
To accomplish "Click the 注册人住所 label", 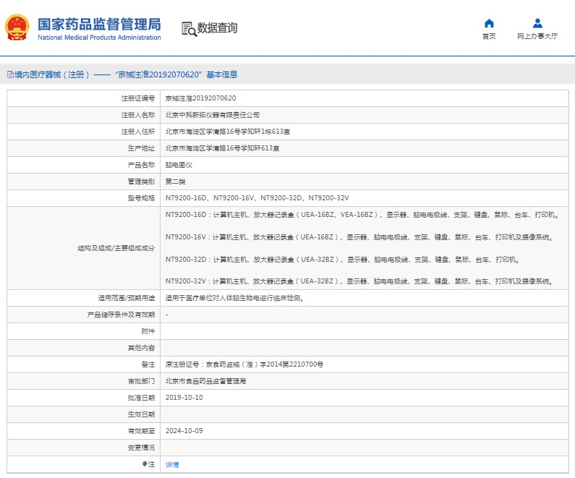I will [138, 131].
